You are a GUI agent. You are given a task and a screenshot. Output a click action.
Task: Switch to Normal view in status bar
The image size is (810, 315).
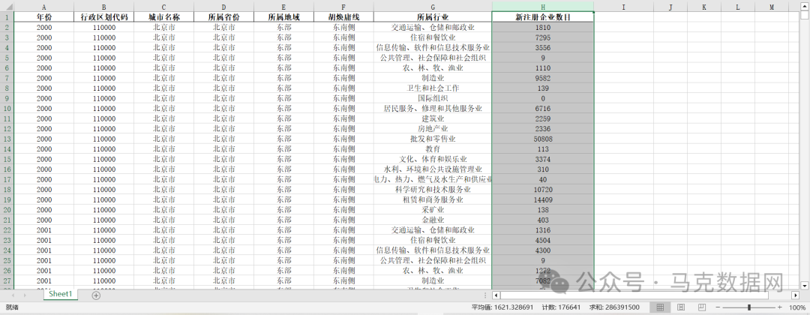coord(660,307)
